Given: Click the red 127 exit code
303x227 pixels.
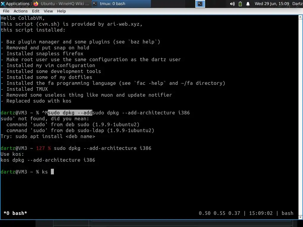Looking at the screenshot, I should tap(40, 148).
